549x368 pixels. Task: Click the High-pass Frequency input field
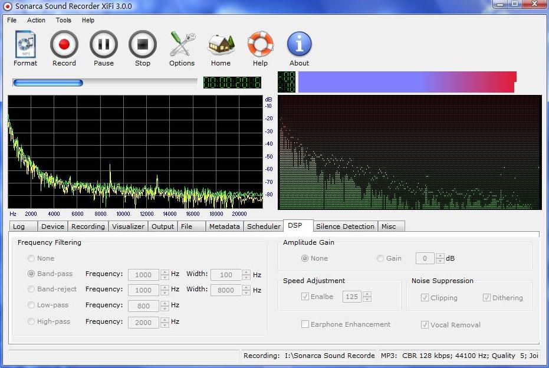click(143, 322)
